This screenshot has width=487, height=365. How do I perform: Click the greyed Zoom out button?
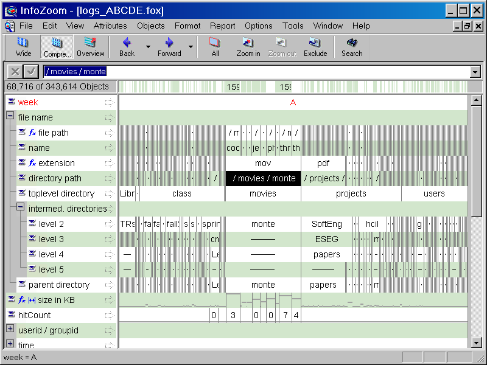282,47
